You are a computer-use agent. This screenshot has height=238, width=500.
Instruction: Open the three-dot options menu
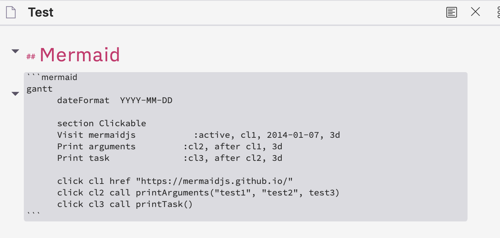498,12
